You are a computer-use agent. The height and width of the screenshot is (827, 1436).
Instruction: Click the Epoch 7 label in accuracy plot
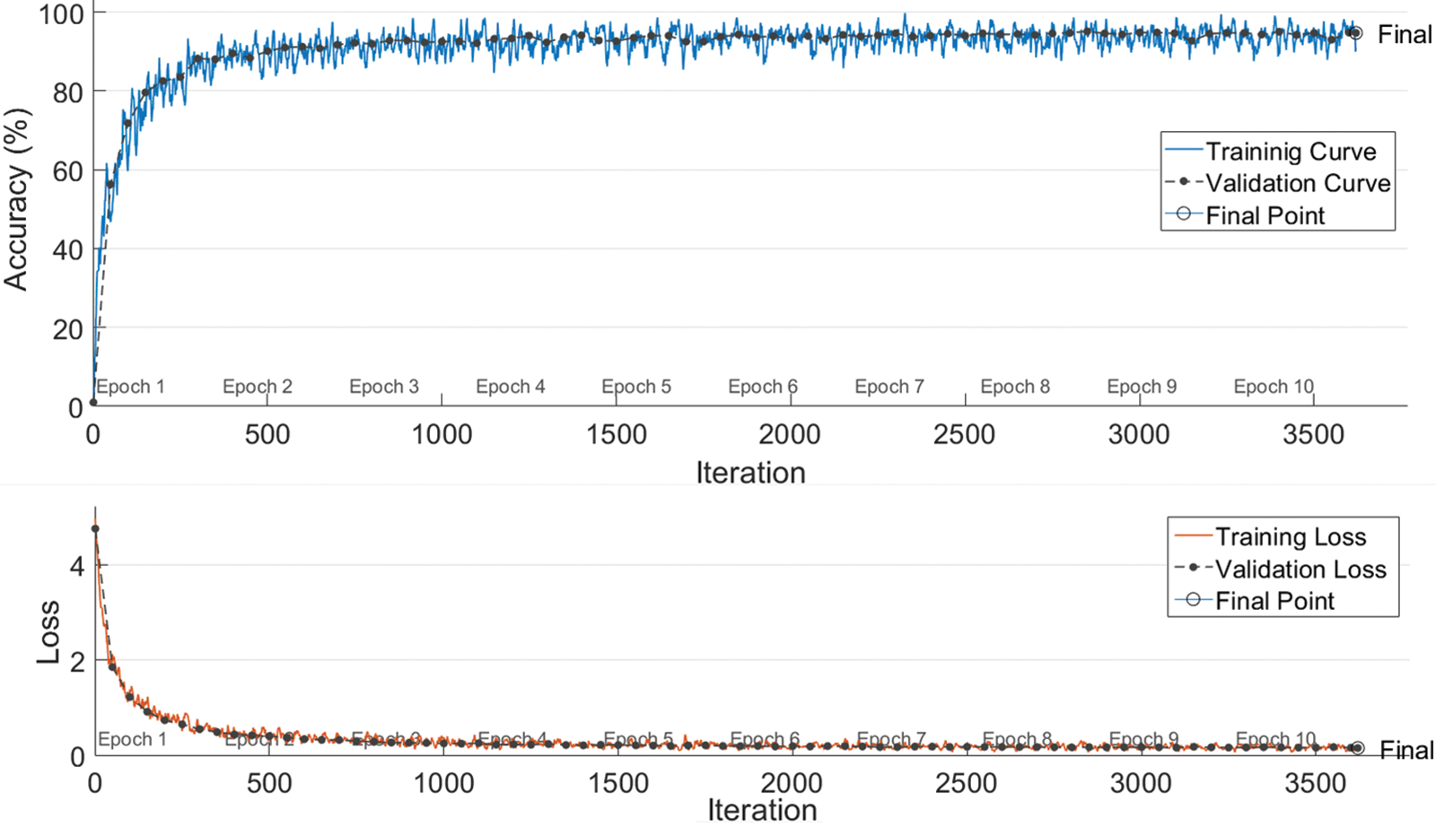pyautogui.click(x=889, y=387)
